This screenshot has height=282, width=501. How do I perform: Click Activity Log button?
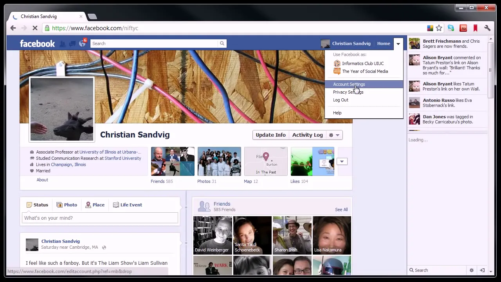point(307,135)
